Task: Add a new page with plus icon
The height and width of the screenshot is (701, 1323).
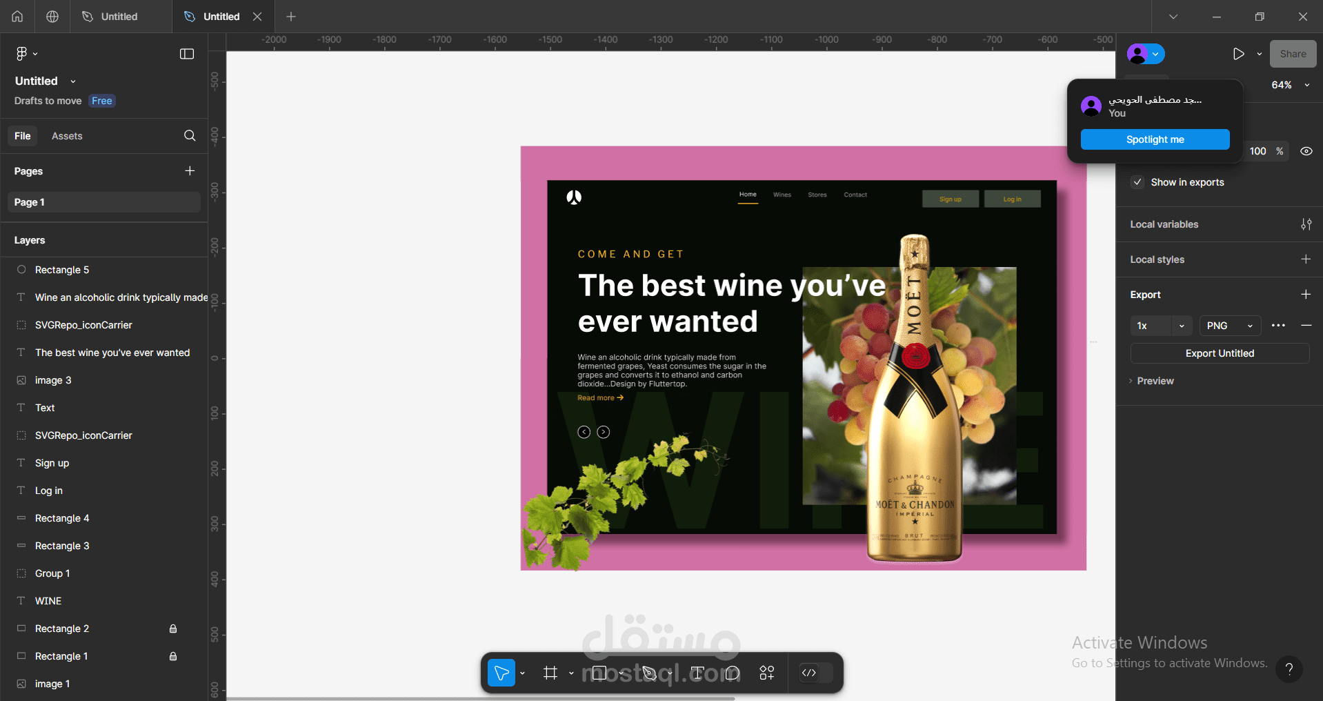Action: coord(190,171)
